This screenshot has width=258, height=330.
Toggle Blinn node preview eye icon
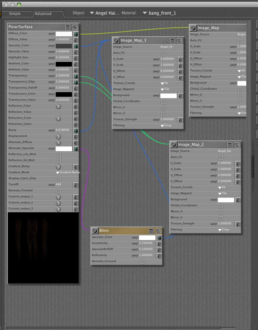[158, 231]
